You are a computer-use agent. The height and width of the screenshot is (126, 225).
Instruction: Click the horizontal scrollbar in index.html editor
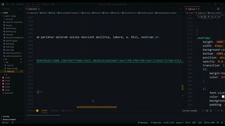tap(97, 107)
